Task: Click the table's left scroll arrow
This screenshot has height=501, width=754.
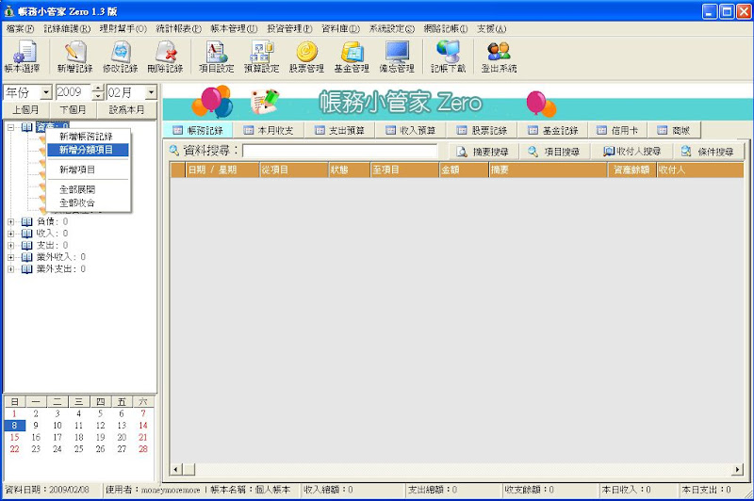Action: 176,469
